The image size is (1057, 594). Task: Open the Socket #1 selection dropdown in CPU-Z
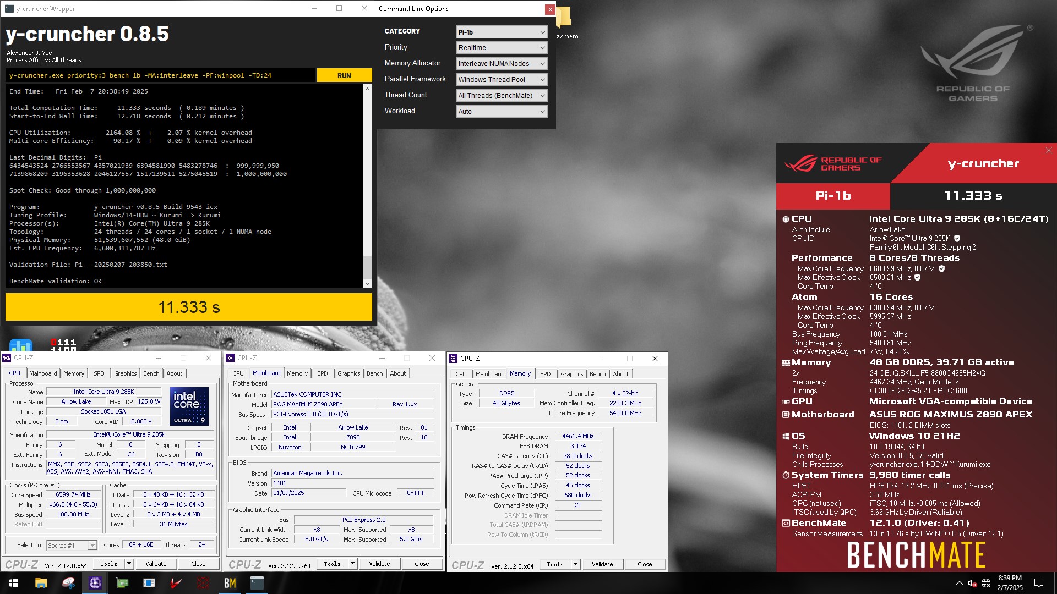click(72, 546)
